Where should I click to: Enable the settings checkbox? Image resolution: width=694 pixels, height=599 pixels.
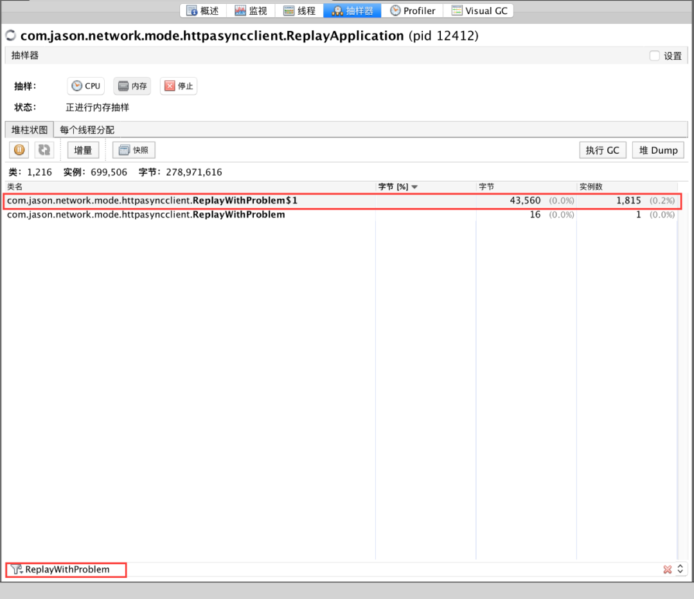click(x=654, y=56)
